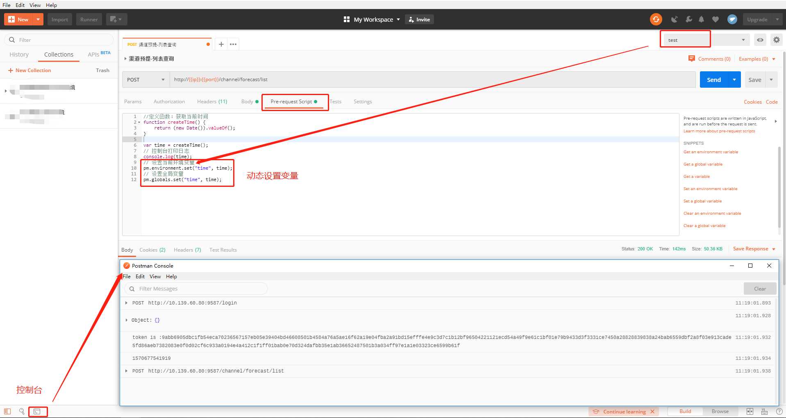Viewport: 786px width, 418px height.
Task: Open keyboard shortcuts icon in status bar
Action: (765, 411)
